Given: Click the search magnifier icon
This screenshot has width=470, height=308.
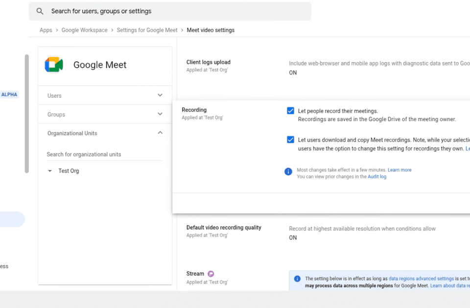Looking at the screenshot, I should pyautogui.click(x=40, y=11).
